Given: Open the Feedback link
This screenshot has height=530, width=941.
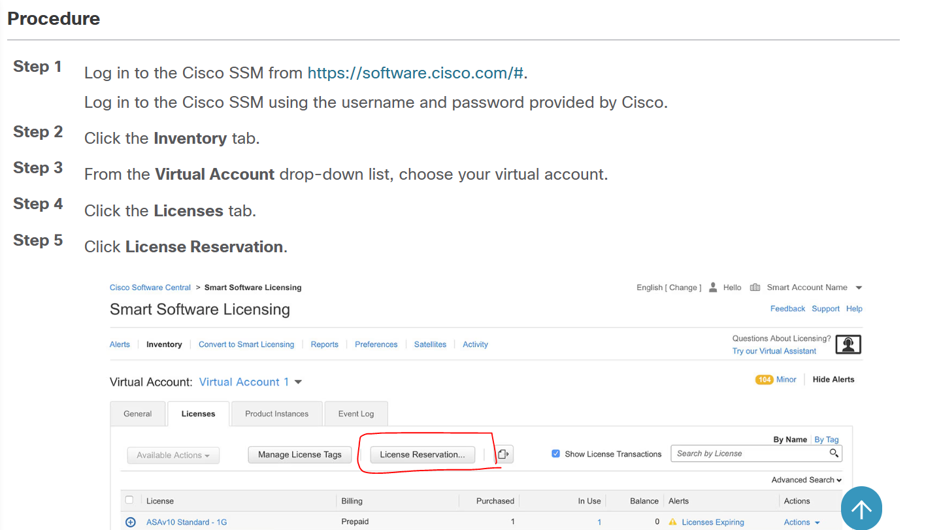Looking at the screenshot, I should pyautogui.click(x=787, y=308).
